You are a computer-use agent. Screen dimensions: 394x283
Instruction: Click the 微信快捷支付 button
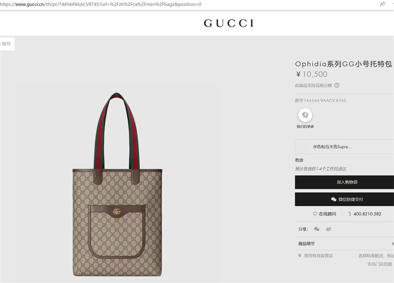pos(344,199)
